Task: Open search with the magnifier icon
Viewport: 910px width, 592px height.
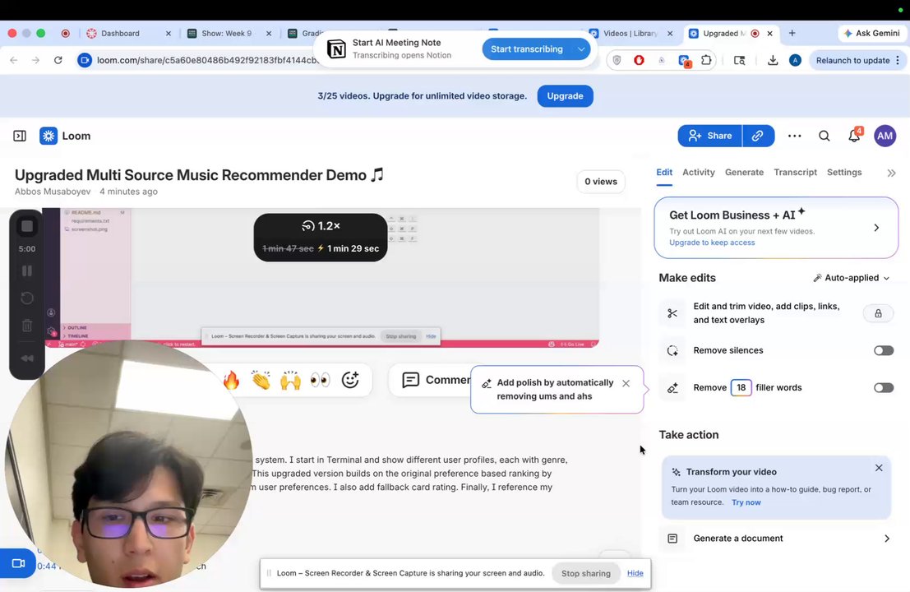Action: [x=825, y=136]
